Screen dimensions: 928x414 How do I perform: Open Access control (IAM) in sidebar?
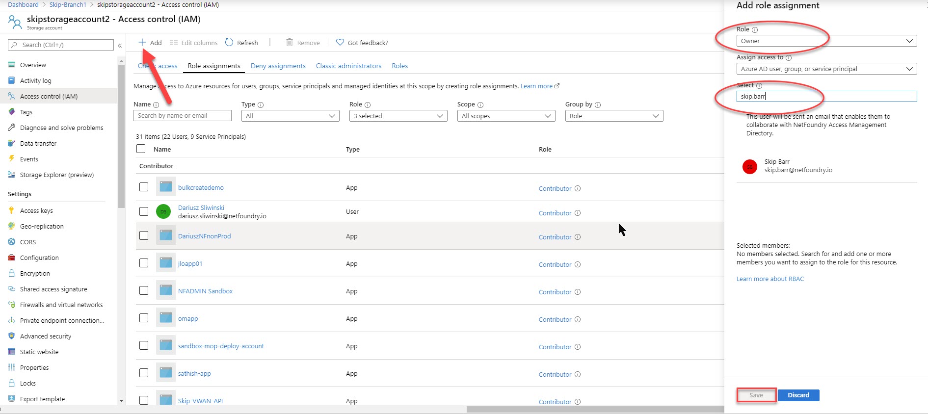(x=59, y=96)
